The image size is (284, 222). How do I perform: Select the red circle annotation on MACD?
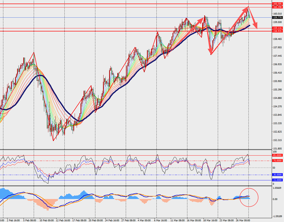249,197
